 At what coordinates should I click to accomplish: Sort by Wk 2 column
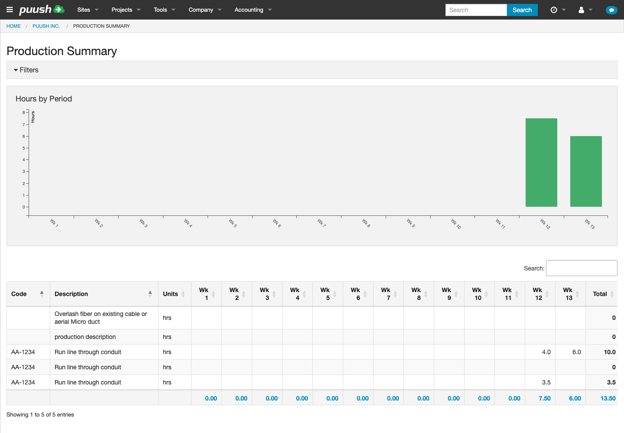coord(237,294)
